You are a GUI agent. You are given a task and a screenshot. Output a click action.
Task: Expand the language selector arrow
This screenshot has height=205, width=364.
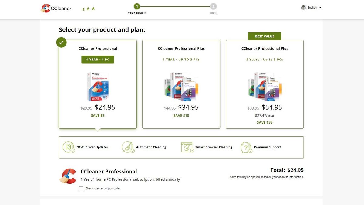coord(320,7)
